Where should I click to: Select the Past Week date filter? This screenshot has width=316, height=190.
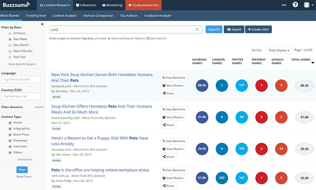point(10,39)
